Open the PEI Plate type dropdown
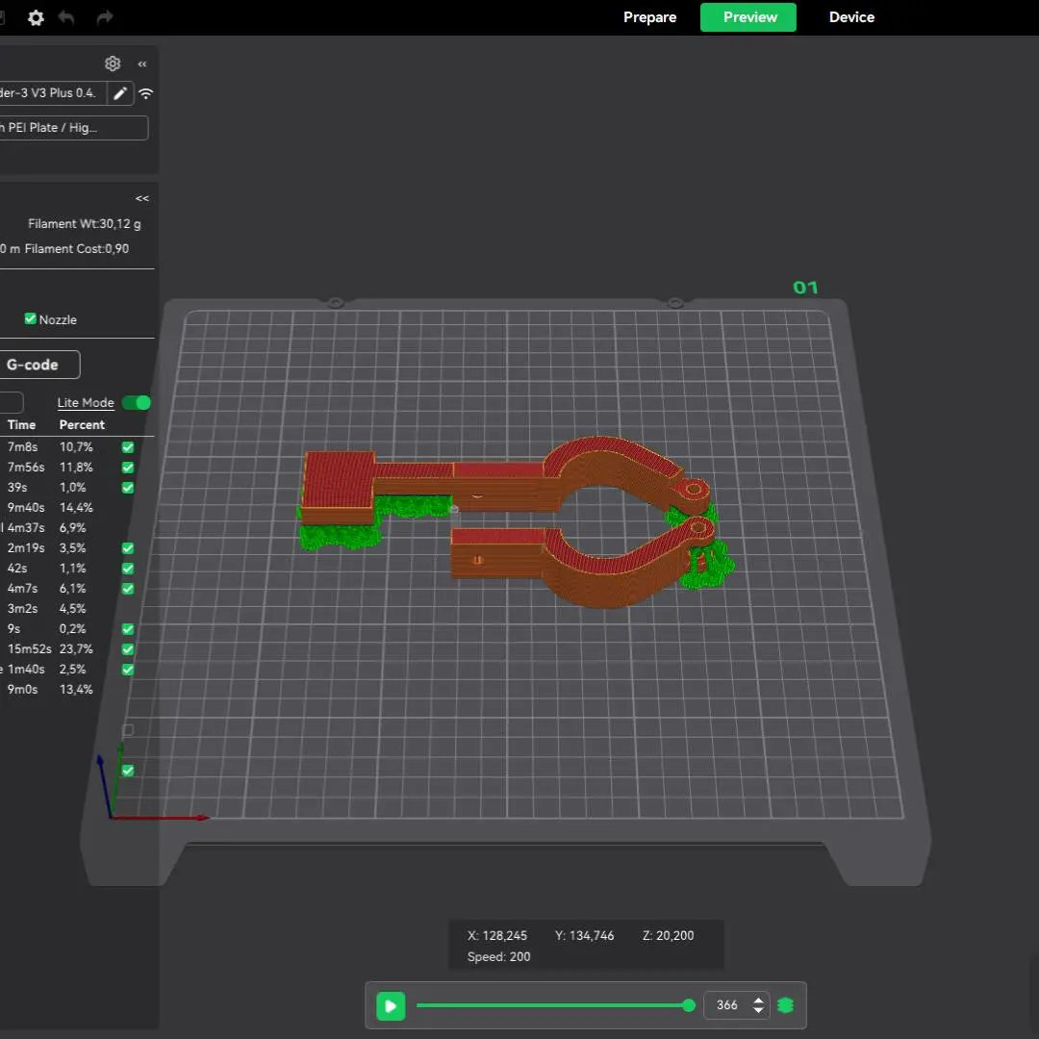The height and width of the screenshot is (1039, 1039). point(73,128)
